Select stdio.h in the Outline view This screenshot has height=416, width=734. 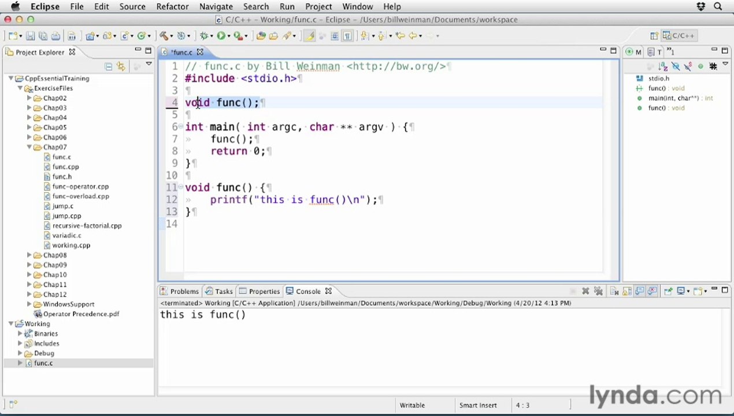pyautogui.click(x=658, y=79)
